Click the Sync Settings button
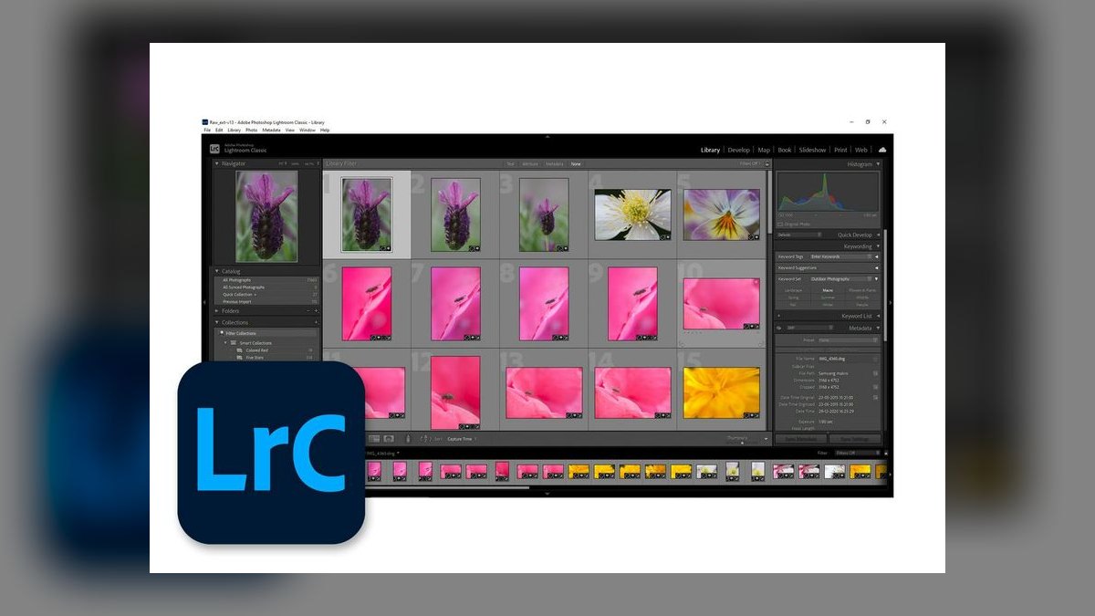Image resolution: width=1095 pixels, height=616 pixels. [x=855, y=439]
